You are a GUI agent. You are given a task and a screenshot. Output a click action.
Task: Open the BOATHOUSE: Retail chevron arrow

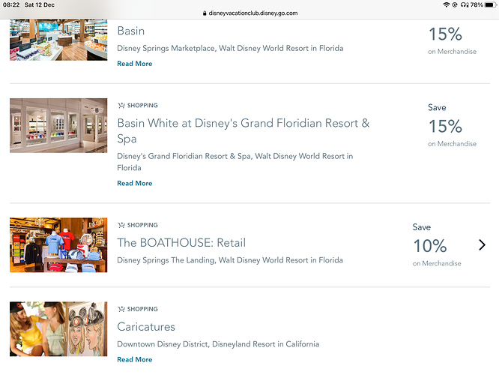tap(482, 244)
